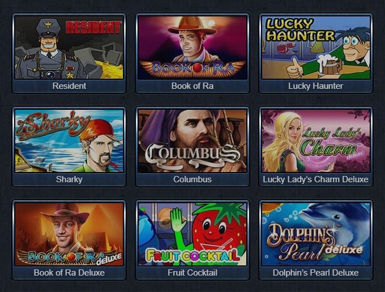Open the Sharky pirate game thumbnail
Screen dimensions: 385x292
coord(69,141)
